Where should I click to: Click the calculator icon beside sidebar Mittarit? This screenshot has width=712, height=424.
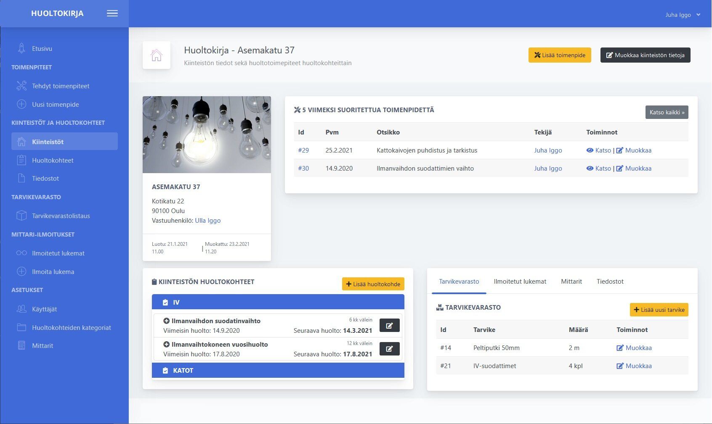(21, 345)
